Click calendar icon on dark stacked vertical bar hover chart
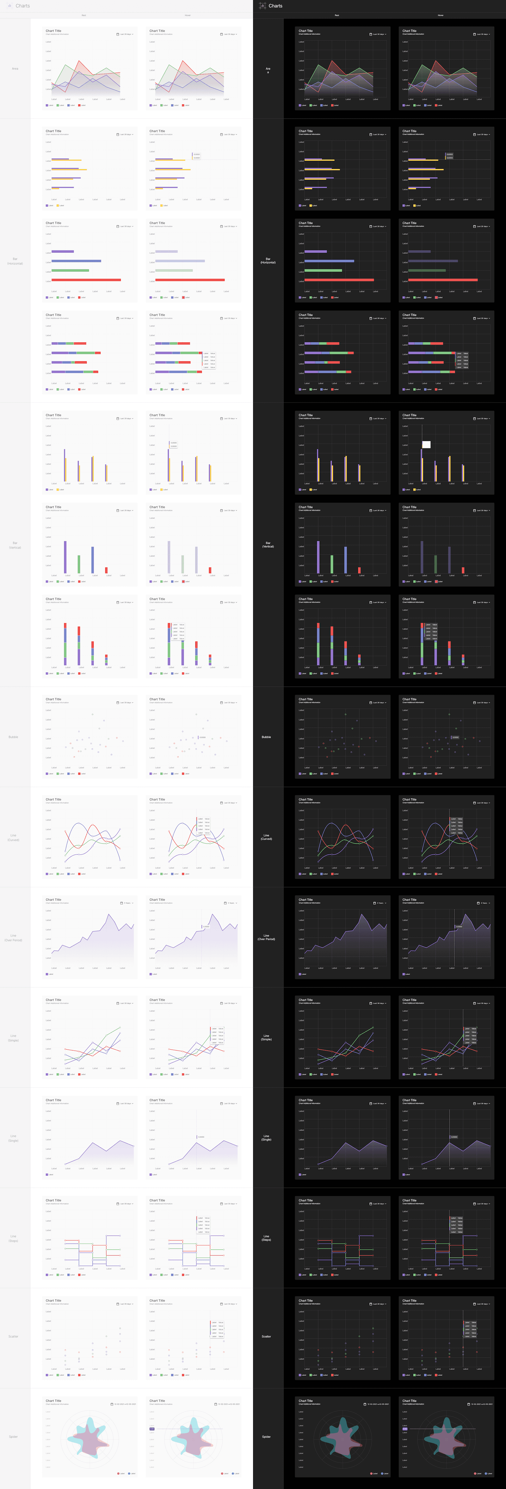Image resolution: width=506 pixels, height=1489 pixels. coord(475,602)
